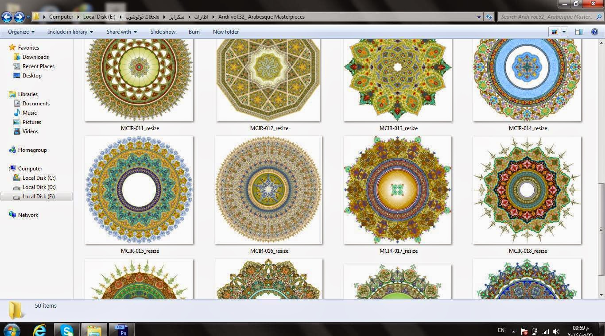The width and height of the screenshot is (605, 336).
Task: Create a New folder
Action: (x=226, y=32)
